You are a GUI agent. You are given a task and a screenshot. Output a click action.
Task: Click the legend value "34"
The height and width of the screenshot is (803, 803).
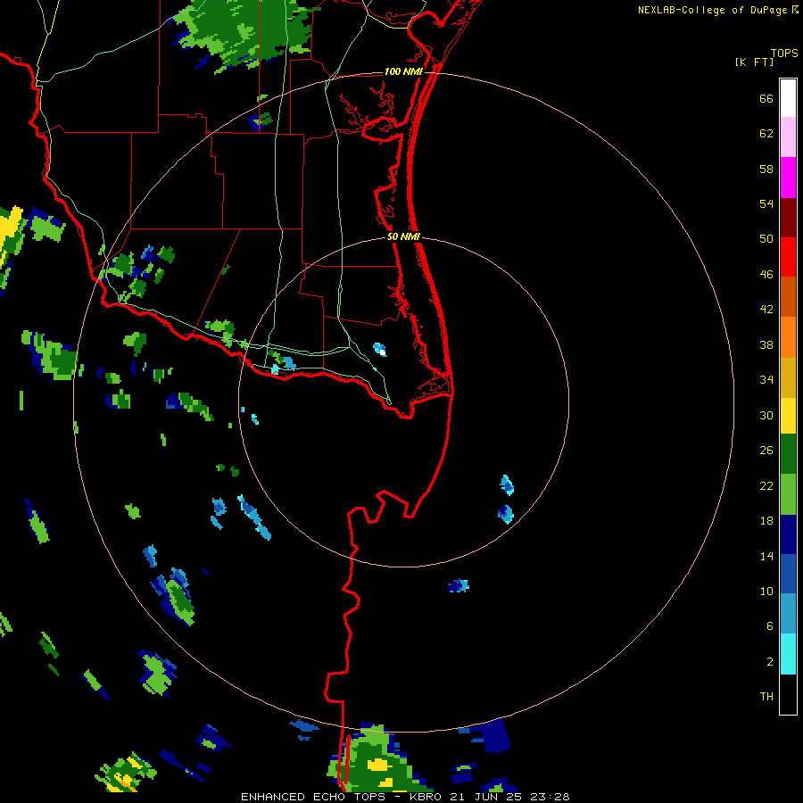click(766, 380)
